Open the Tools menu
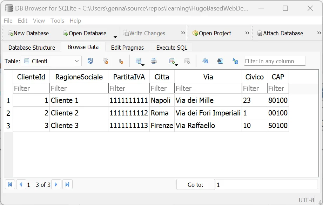The image size is (323, 205). [x=57, y=21]
